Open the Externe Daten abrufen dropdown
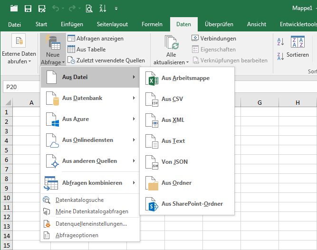This screenshot has height=250, width=317. click(19, 49)
